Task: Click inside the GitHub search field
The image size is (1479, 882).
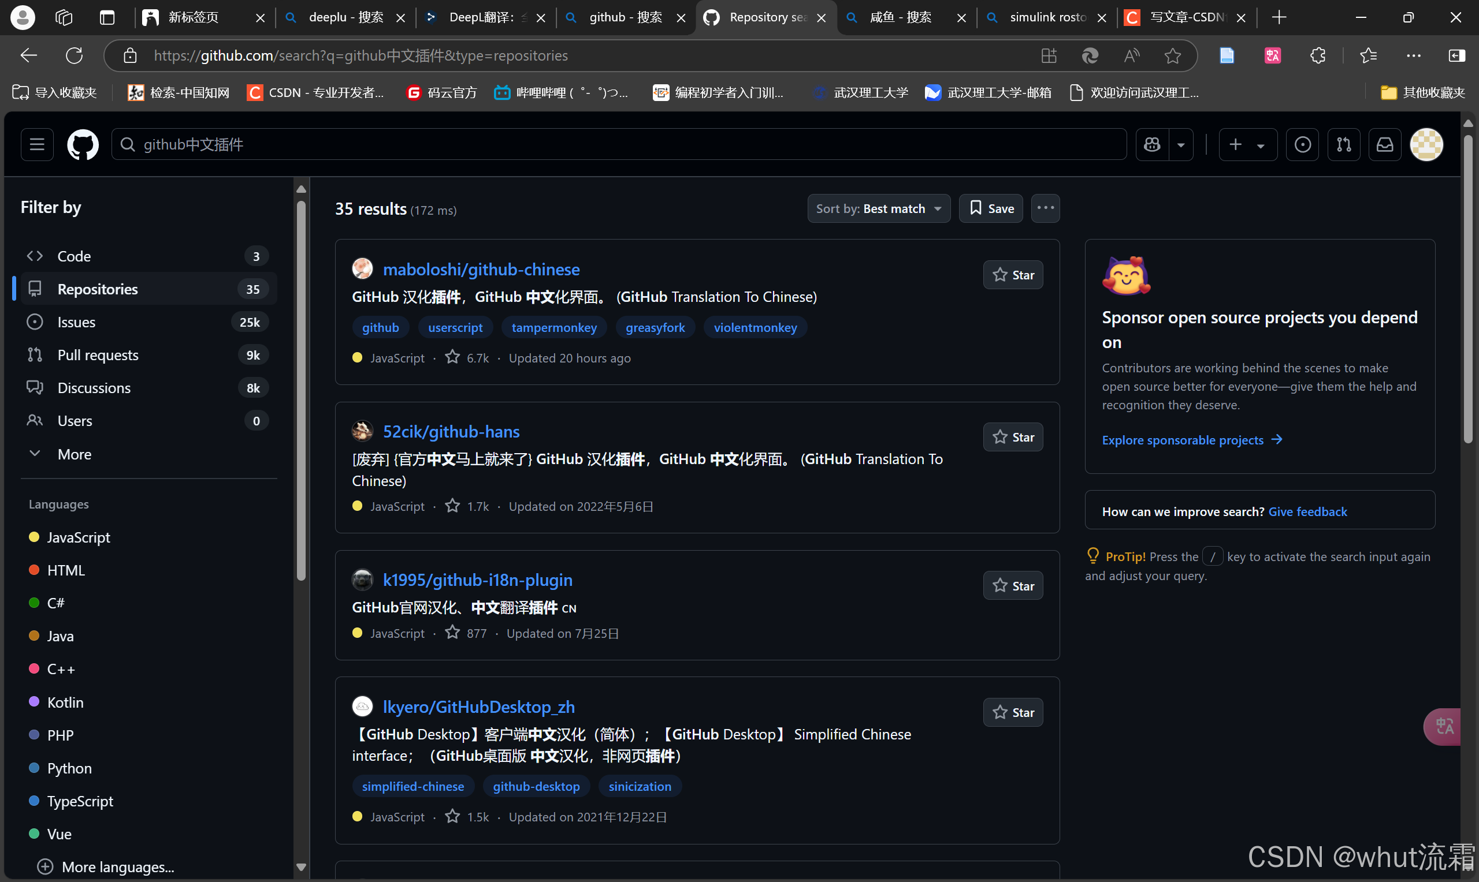Action: pyautogui.click(x=417, y=144)
